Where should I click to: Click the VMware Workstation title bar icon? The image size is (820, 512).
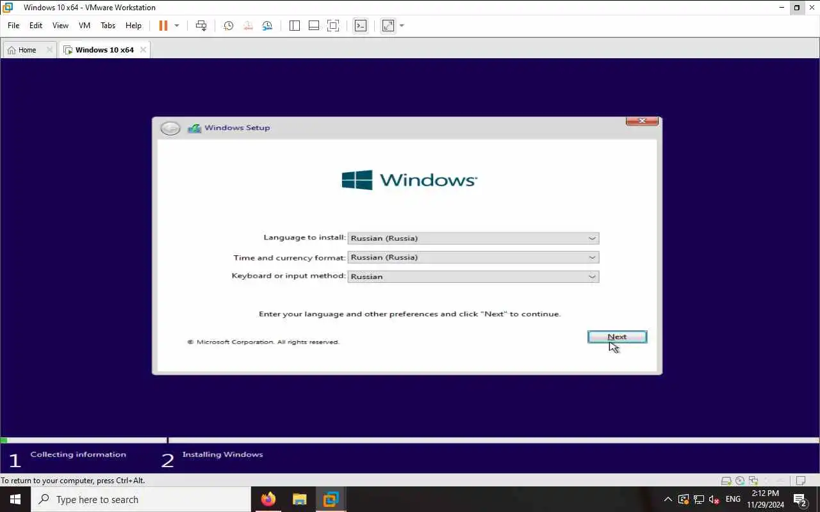pyautogui.click(x=8, y=8)
